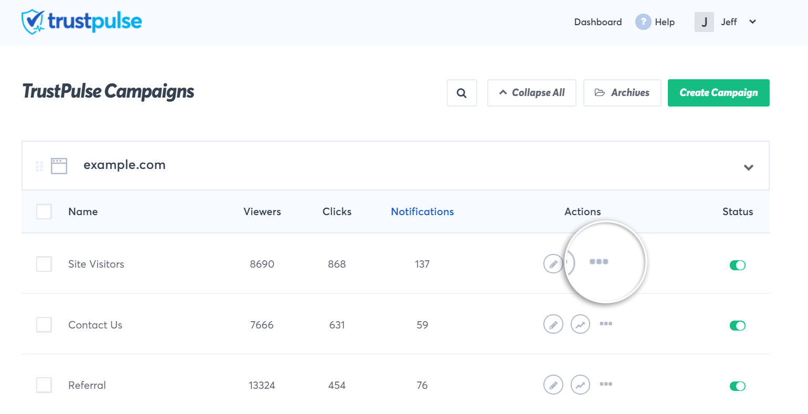Viewport: 808px width, 414px height.
Task: Click Site Visitors clicks value 868
Action: 337,264
